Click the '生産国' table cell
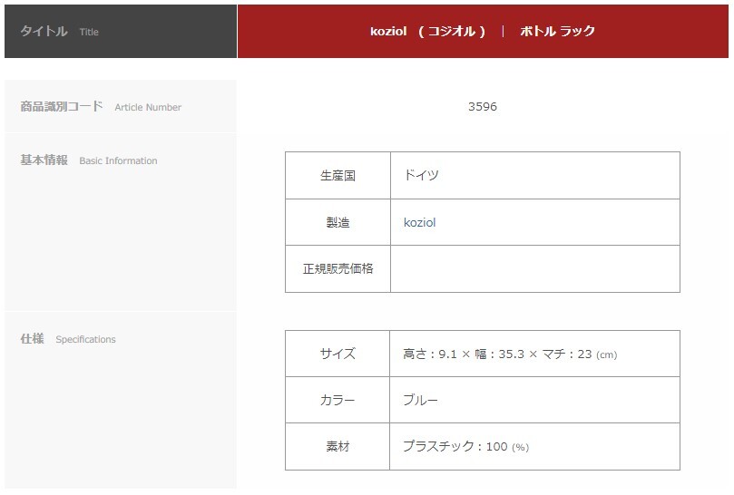Viewport: 734px width, 495px height. pos(338,176)
